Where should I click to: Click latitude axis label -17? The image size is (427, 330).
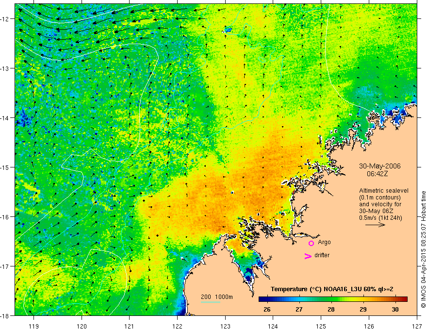(x=5, y=266)
